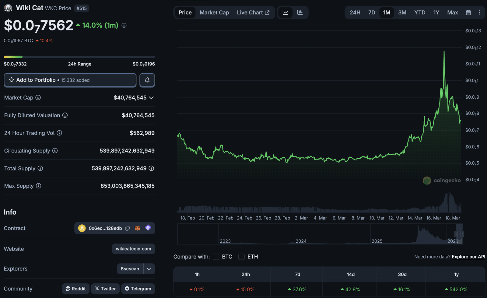Viewport: 487px width, 298px height.
Task: Click the chart range navigator handle
Action: click(x=456, y=234)
